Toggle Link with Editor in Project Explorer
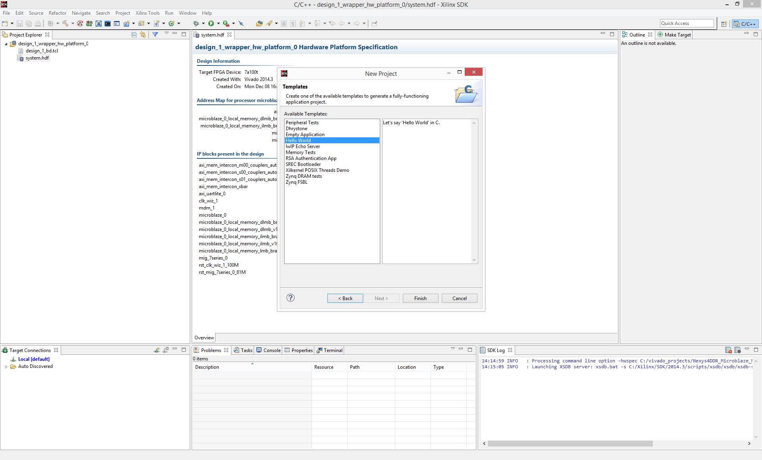Screen dimensions: 762x460 pos(143,35)
